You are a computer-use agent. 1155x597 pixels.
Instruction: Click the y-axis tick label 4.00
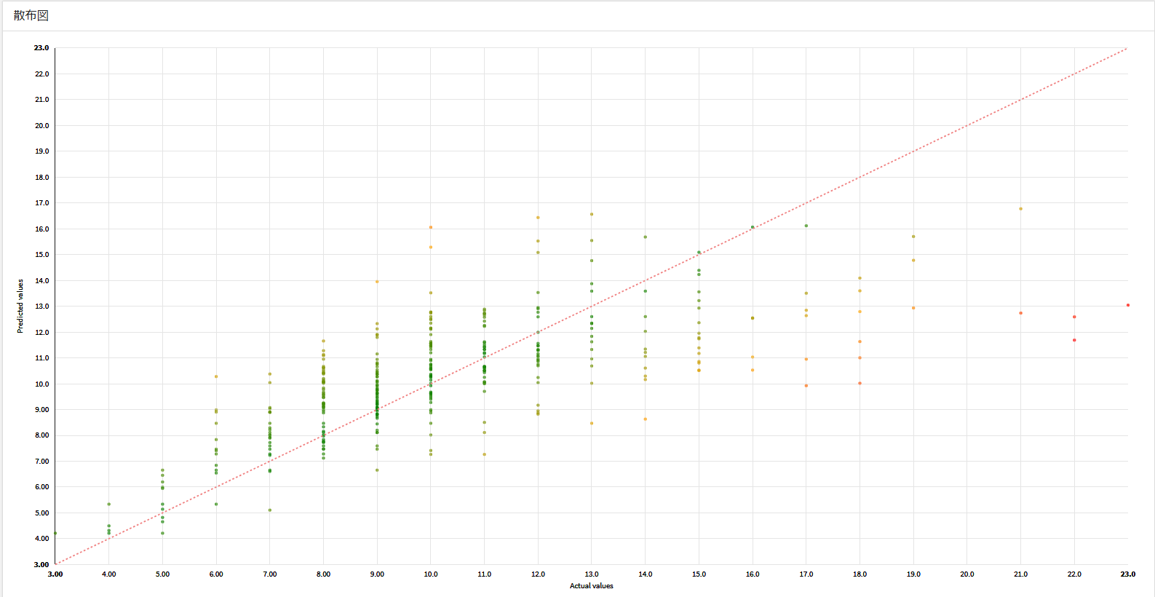click(41, 539)
